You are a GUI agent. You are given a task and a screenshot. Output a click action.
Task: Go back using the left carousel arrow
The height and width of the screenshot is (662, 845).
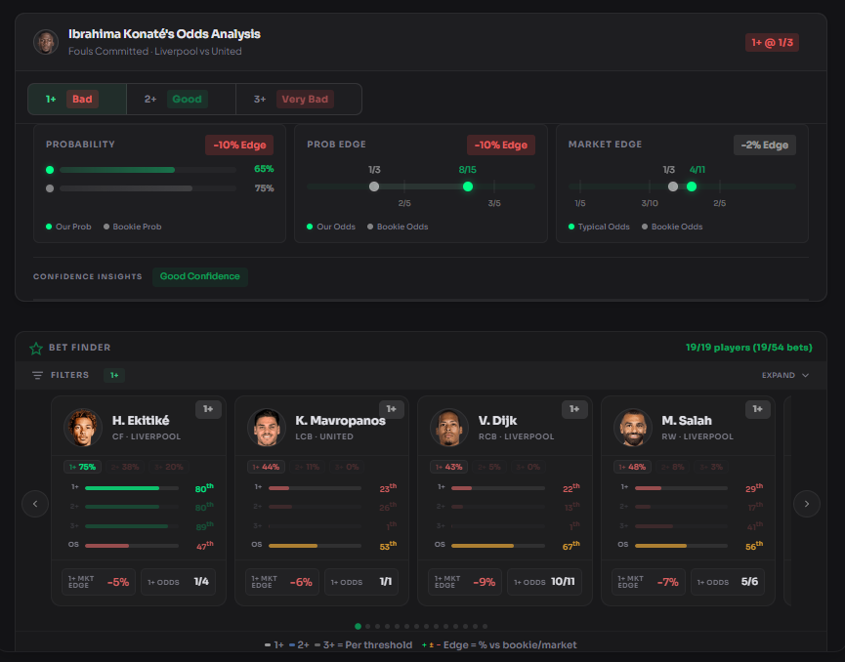click(35, 504)
